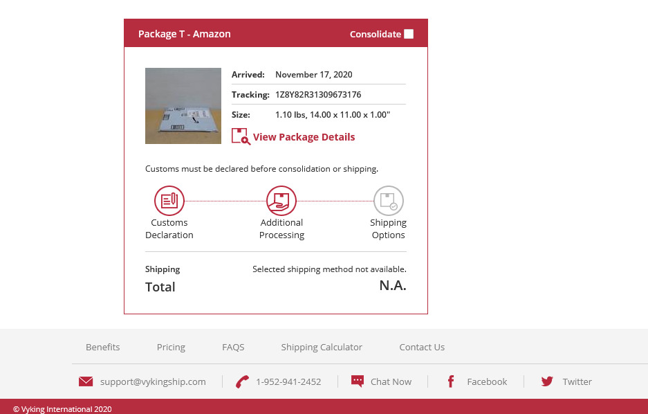Enlarge the package photo thumbnail
Screen dimensions: 648x414
[x=183, y=106]
